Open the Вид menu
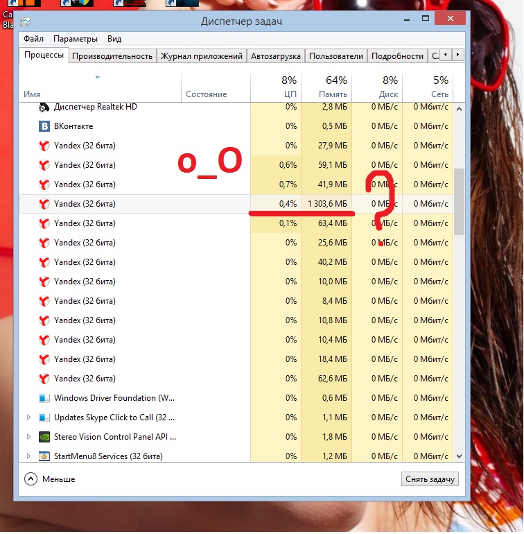 114,39
